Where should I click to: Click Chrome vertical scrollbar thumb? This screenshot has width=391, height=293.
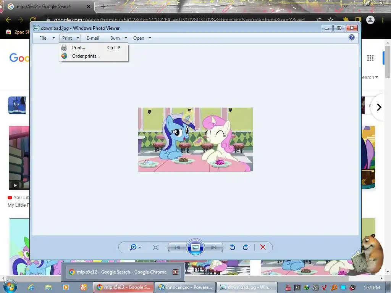coord(388,62)
